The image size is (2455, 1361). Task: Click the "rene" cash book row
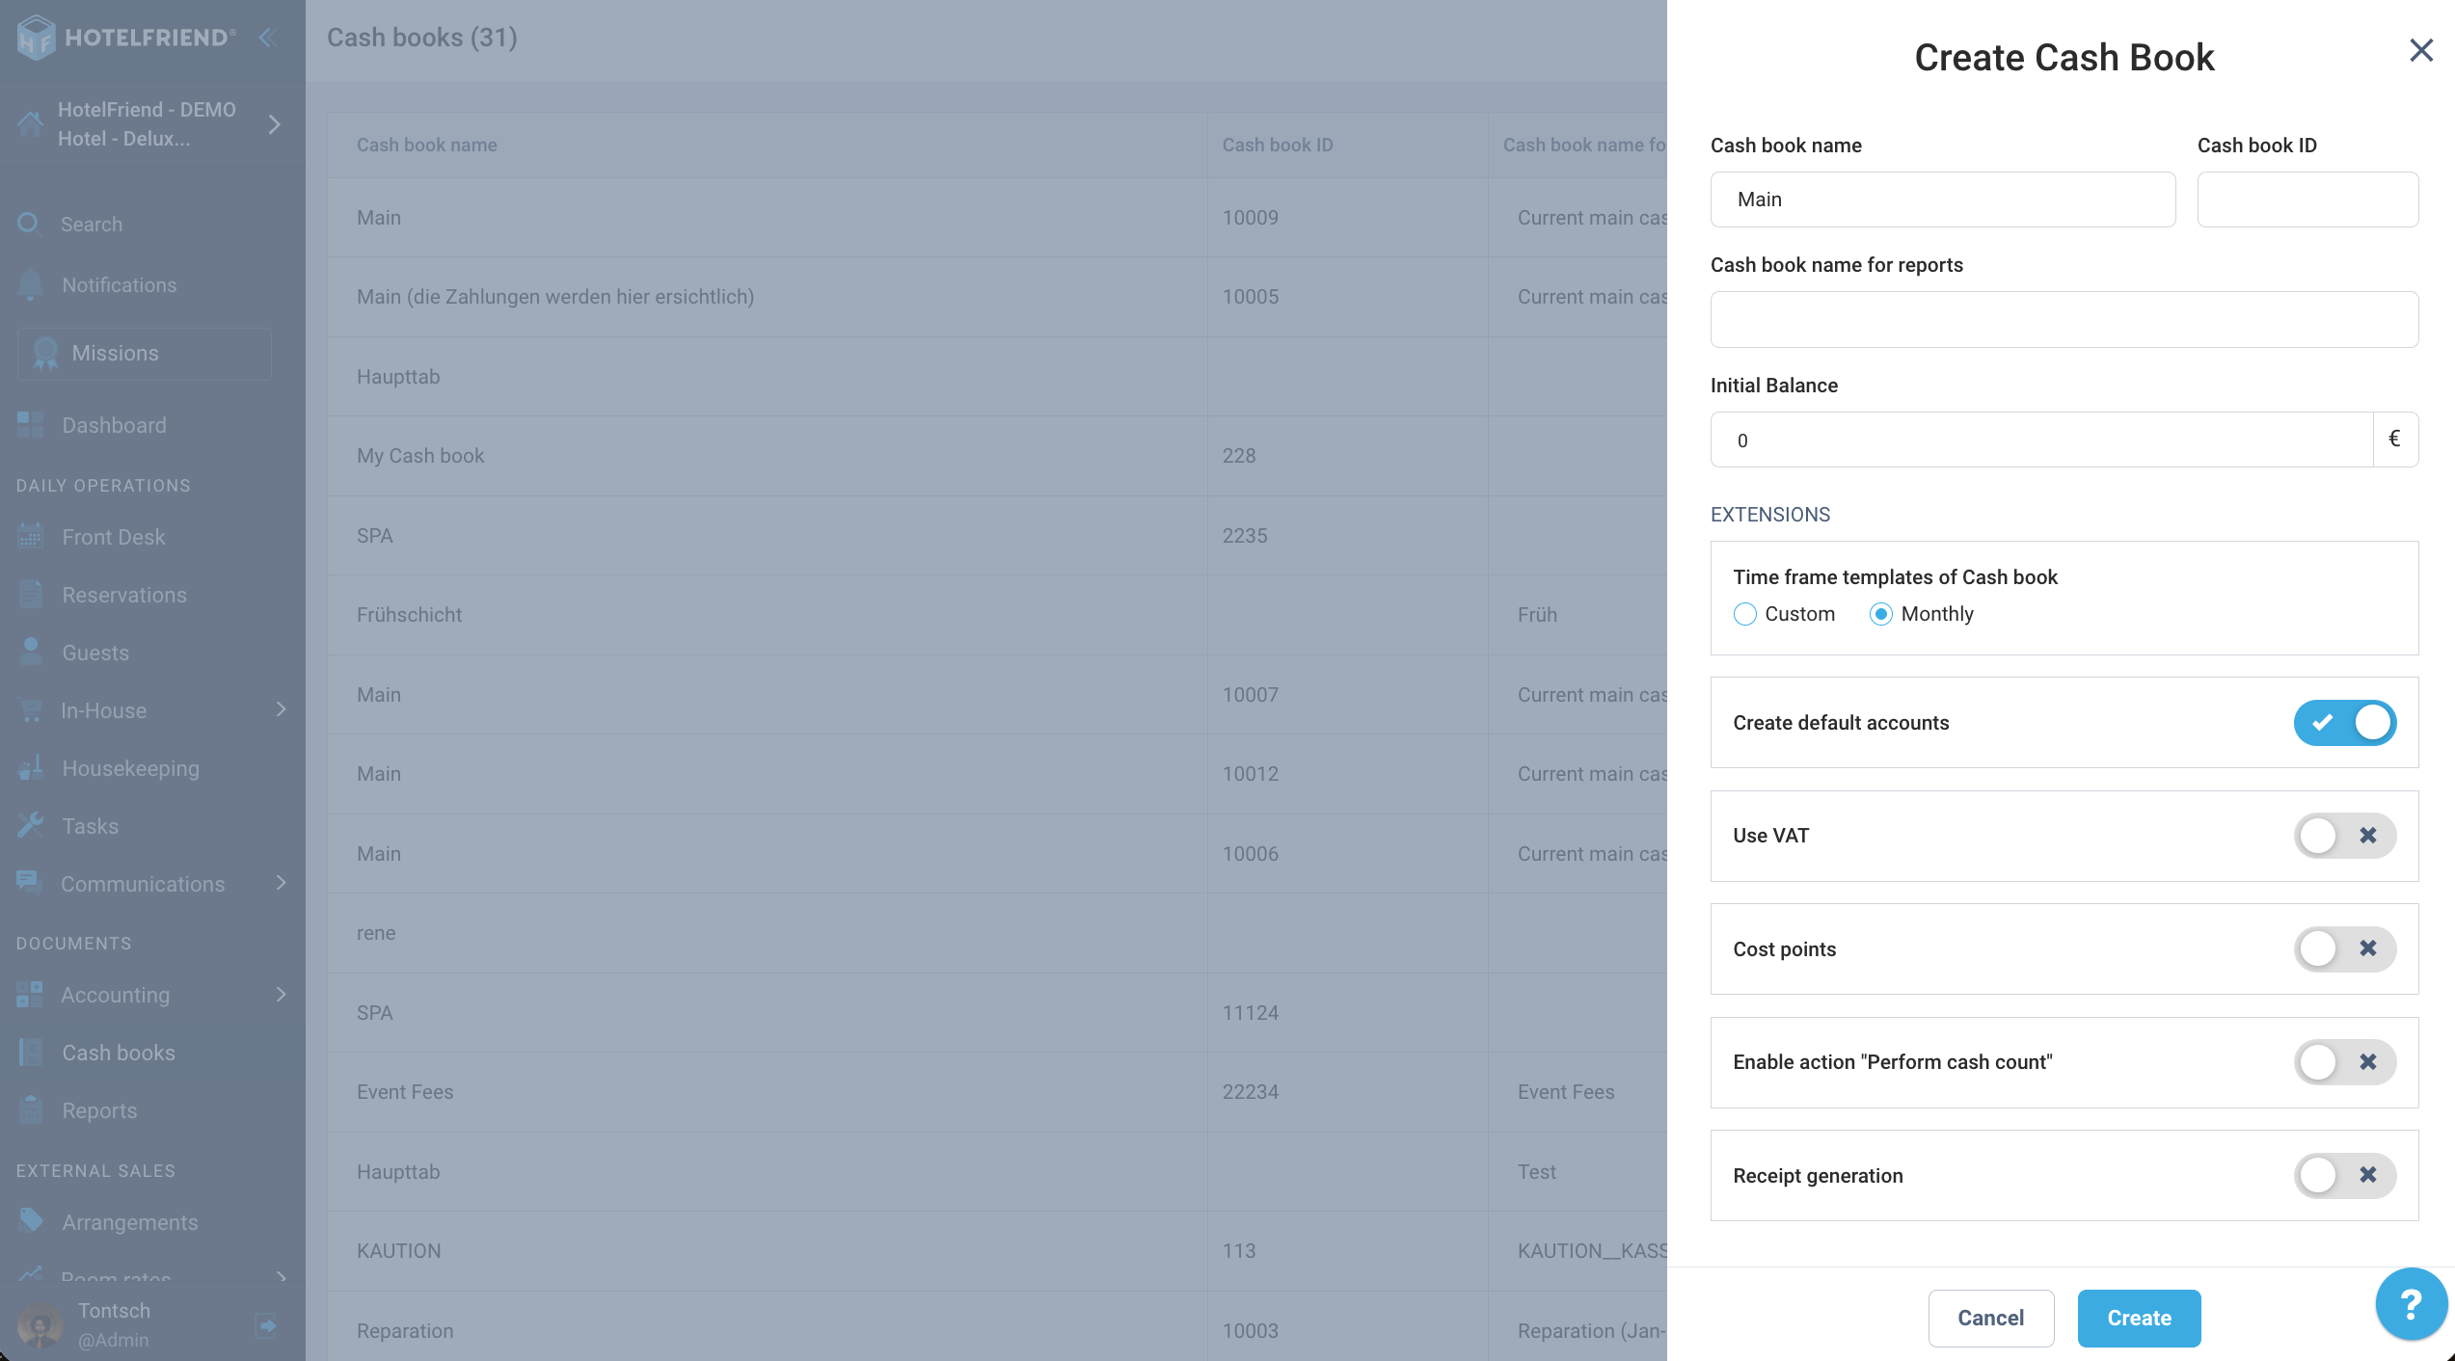(x=996, y=933)
